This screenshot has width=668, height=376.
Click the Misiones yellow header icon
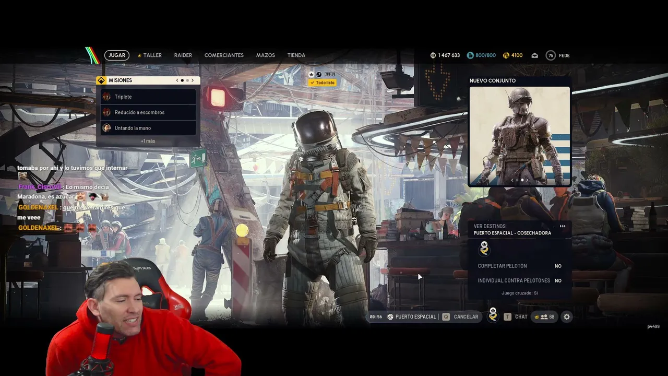point(101,80)
